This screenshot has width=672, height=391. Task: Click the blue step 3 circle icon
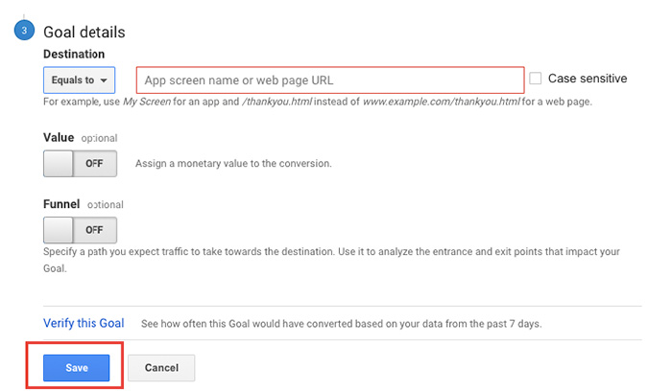[x=24, y=30]
